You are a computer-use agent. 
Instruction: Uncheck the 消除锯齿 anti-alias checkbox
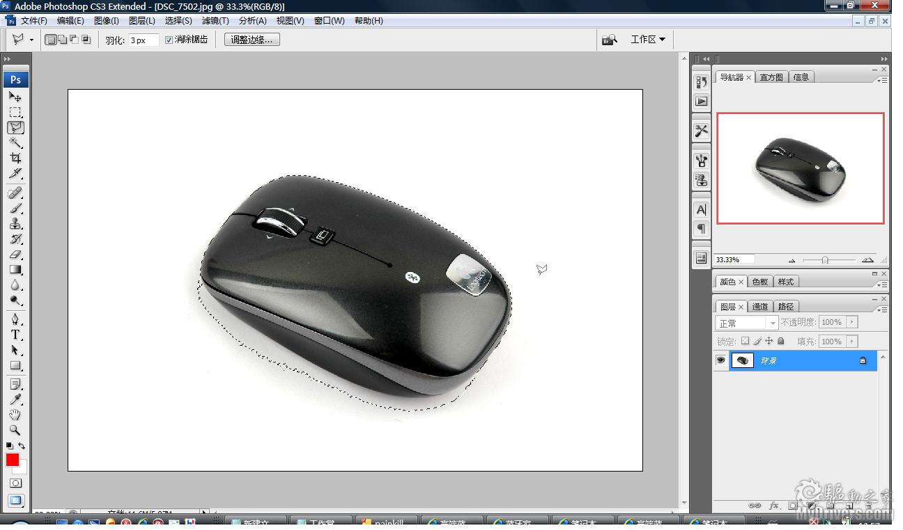pyautogui.click(x=169, y=40)
